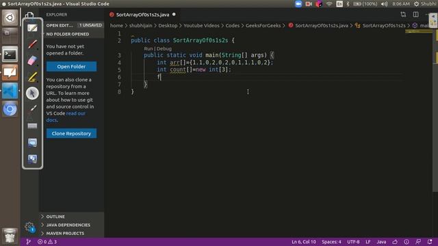
Task: Open the Wi-Fi network indicator
Action: (329, 4)
